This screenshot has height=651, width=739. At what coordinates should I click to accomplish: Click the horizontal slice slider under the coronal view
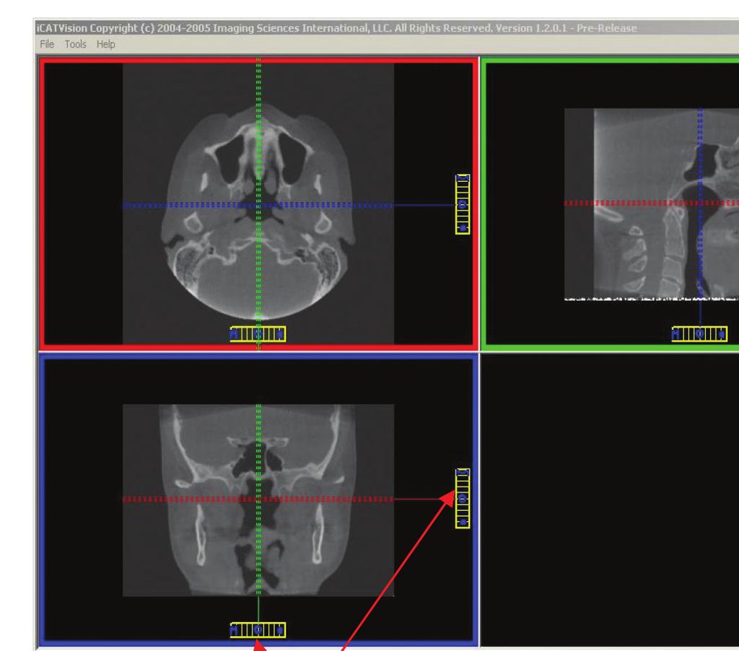tap(258, 630)
